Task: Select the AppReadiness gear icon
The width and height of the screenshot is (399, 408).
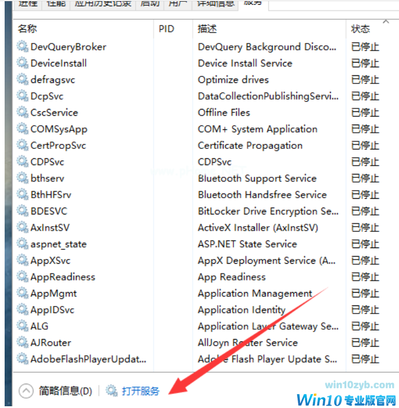Action: pyautogui.click(x=23, y=277)
